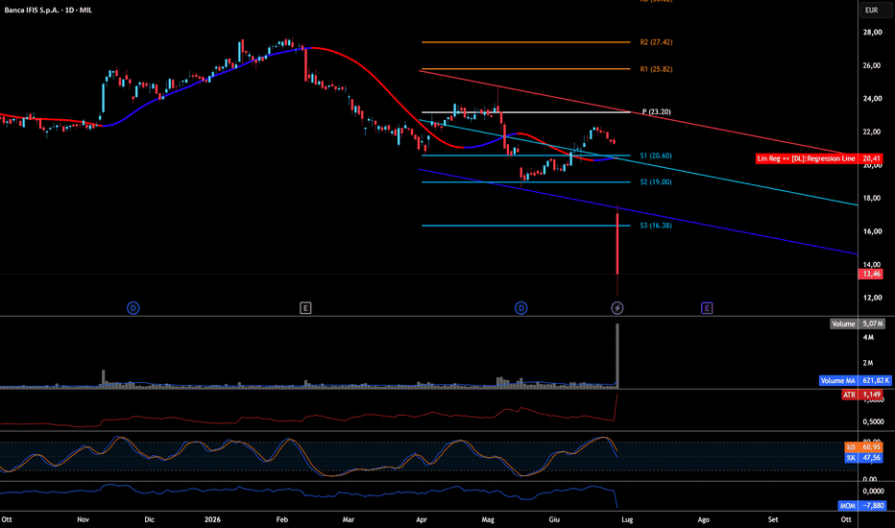Click the Volume MA label
Screen dimensions: 895x528
coord(838,381)
